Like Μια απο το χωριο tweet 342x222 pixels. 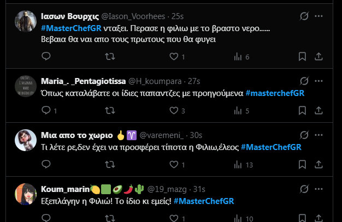click(174, 165)
